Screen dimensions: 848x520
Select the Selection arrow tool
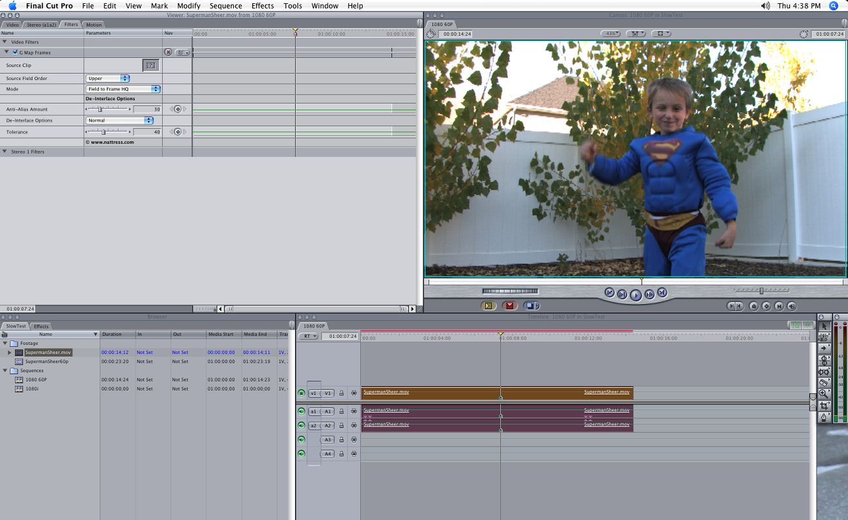tap(824, 325)
